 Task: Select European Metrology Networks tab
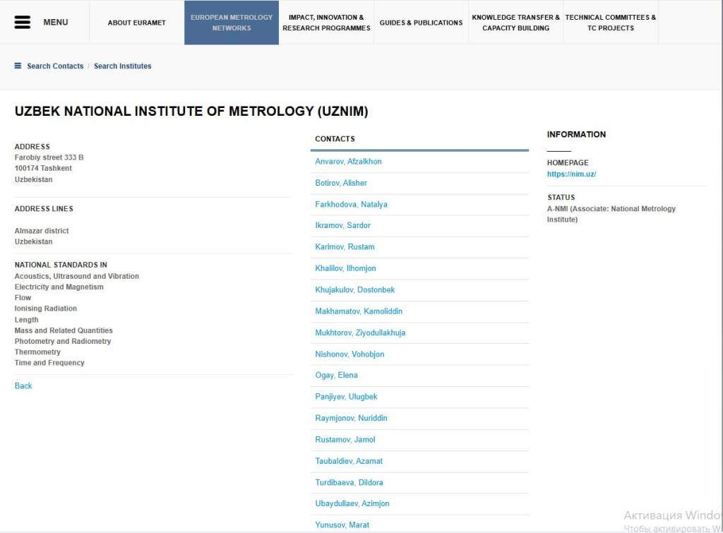[x=232, y=23]
